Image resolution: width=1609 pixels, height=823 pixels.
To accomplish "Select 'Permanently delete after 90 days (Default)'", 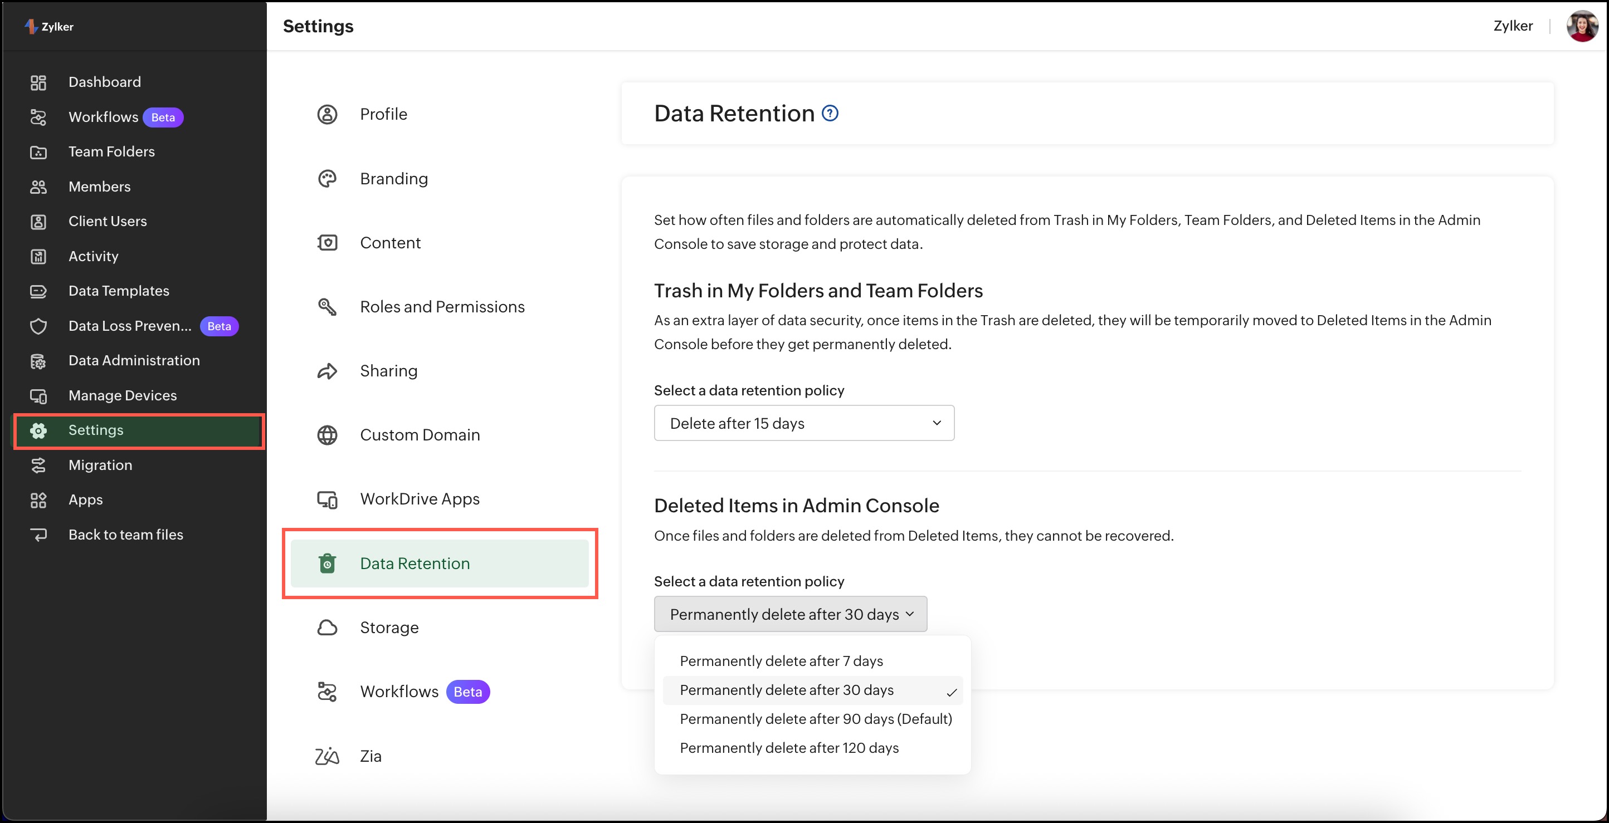I will (815, 719).
